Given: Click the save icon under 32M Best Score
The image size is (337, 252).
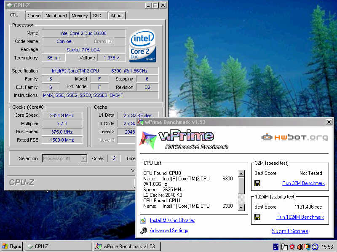Looking at the screenshot, I should pyautogui.click(x=257, y=183).
